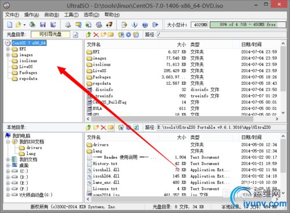Refresh the local directory with the green arrows icon
The width and height of the screenshot is (290, 213).
136,128
